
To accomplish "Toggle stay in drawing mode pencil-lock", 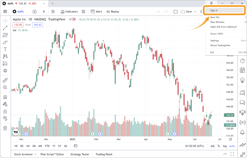I will pyautogui.click(x=5, y=104).
